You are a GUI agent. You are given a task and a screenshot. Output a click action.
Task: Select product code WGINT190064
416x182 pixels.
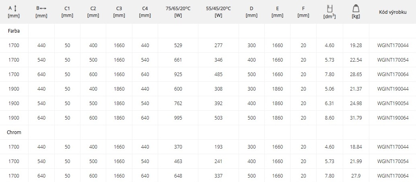[x=393, y=118]
